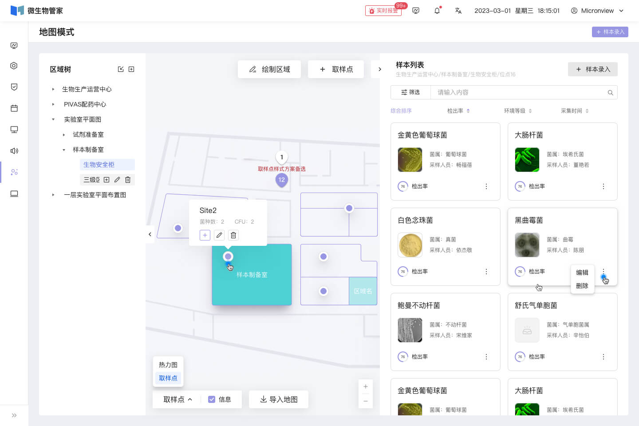Toggle the 信息 checkbox

point(212,399)
